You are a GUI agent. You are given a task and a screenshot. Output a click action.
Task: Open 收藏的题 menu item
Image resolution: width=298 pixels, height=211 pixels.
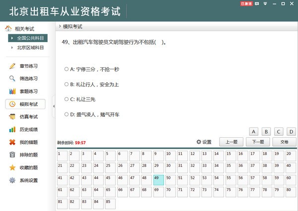(29, 167)
